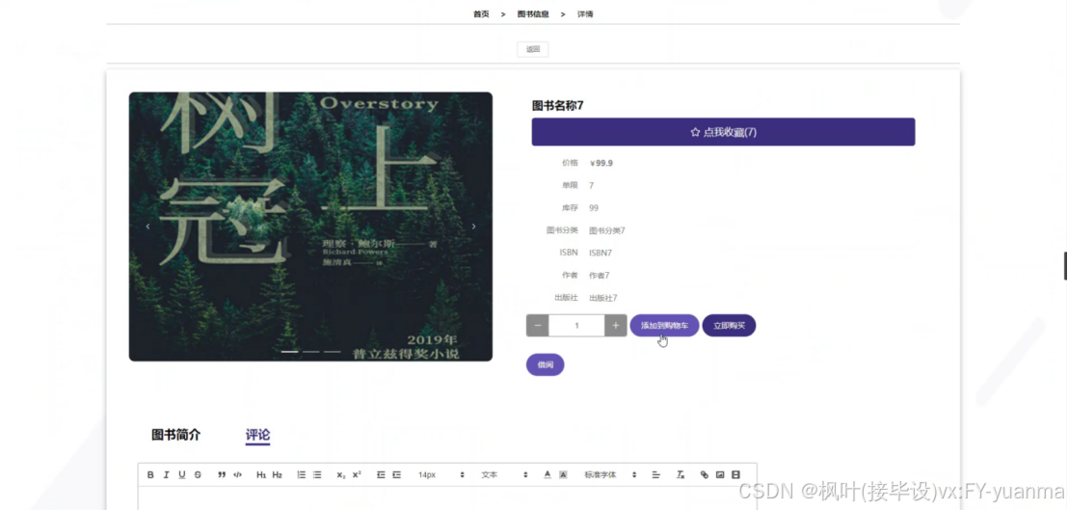Click the page vertical scrollbar thumb
Image resolution: width=1068 pixels, height=510 pixels.
click(x=1065, y=265)
